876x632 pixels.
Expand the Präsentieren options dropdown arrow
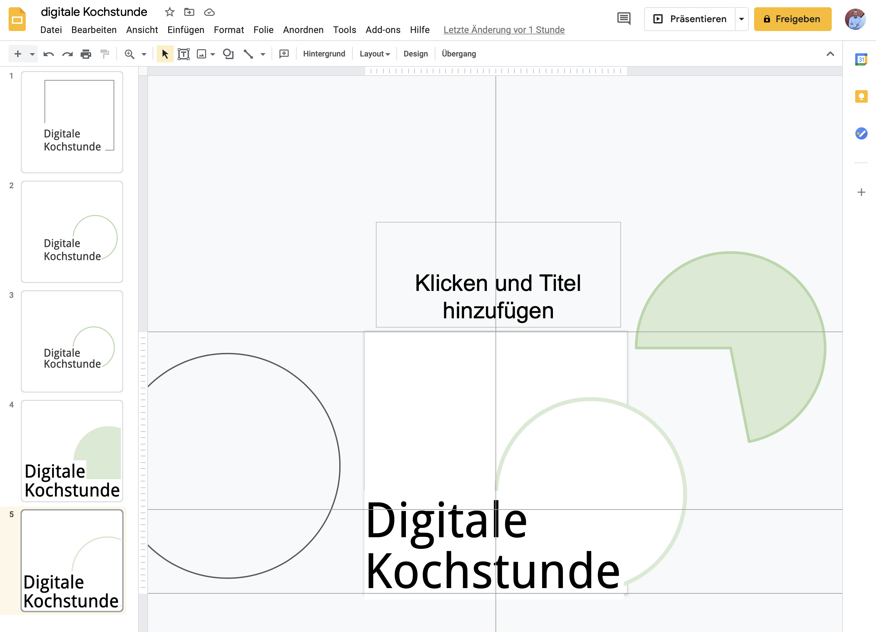pos(741,19)
